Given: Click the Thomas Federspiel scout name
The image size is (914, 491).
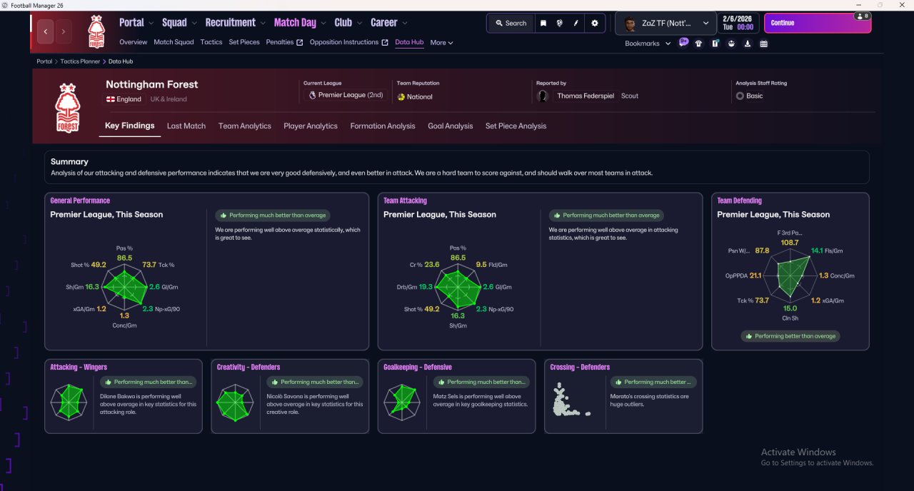Looking at the screenshot, I should (587, 96).
